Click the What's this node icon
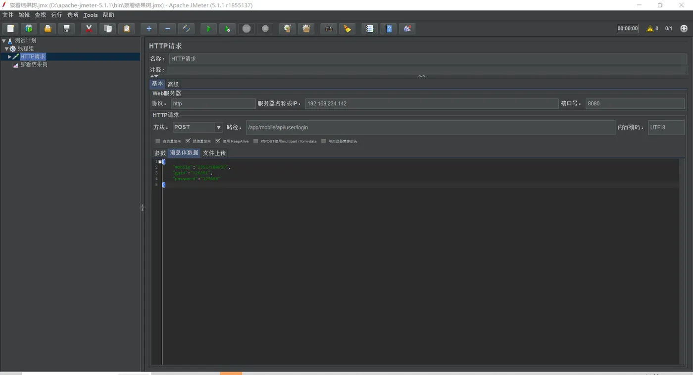 [x=407, y=29]
